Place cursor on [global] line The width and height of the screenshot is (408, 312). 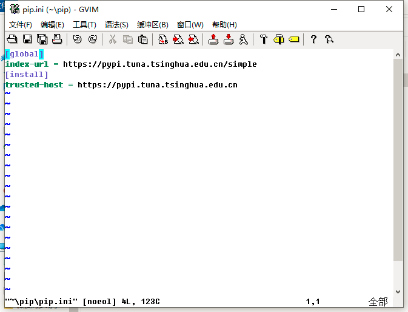(24, 54)
